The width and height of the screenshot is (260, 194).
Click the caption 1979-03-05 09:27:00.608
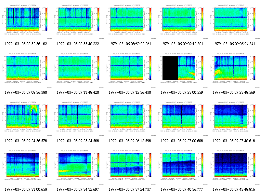point(182,141)
